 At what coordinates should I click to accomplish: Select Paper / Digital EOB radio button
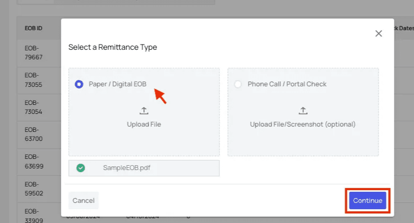tap(79, 84)
